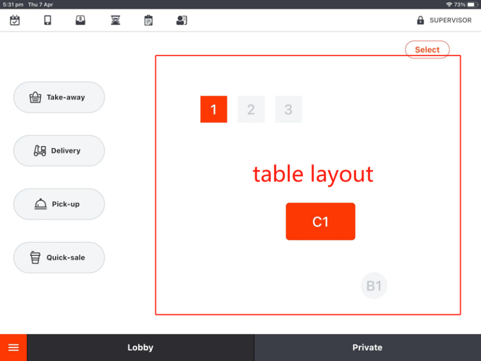The height and width of the screenshot is (361, 481).
Task: Open the orange hamburger menu
Action: pos(13,348)
